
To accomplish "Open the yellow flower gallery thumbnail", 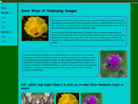I will point(67,98).
